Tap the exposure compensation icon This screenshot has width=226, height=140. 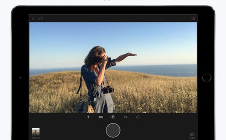coord(113,117)
